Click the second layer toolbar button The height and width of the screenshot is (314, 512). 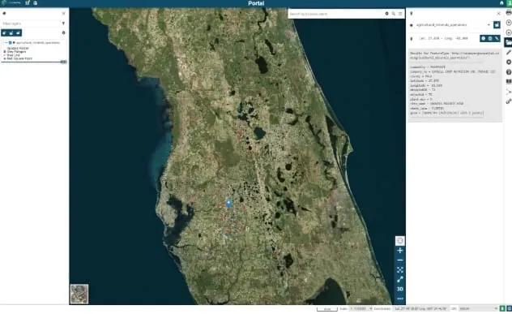(x=11, y=32)
